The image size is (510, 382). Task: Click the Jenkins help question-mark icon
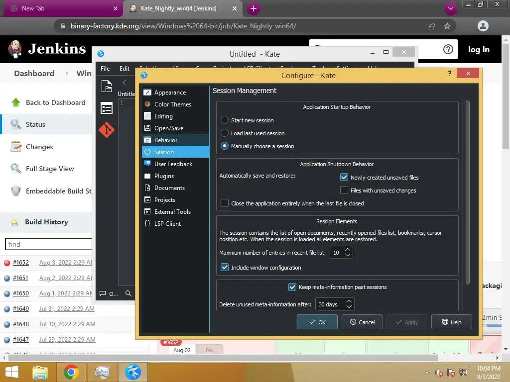point(448,49)
